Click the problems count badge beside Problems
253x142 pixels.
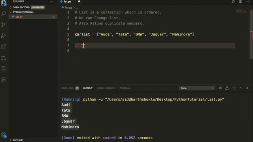coord(77,88)
